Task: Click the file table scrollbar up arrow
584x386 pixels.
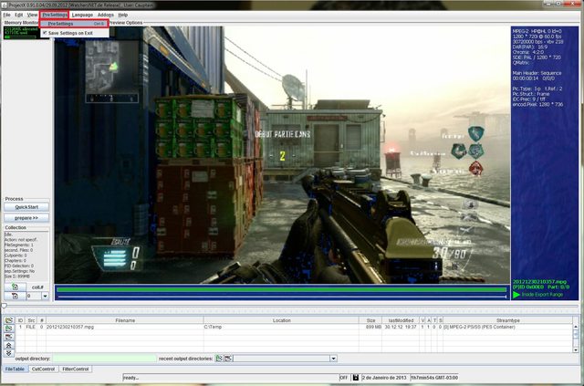Action: tap(576, 327)
